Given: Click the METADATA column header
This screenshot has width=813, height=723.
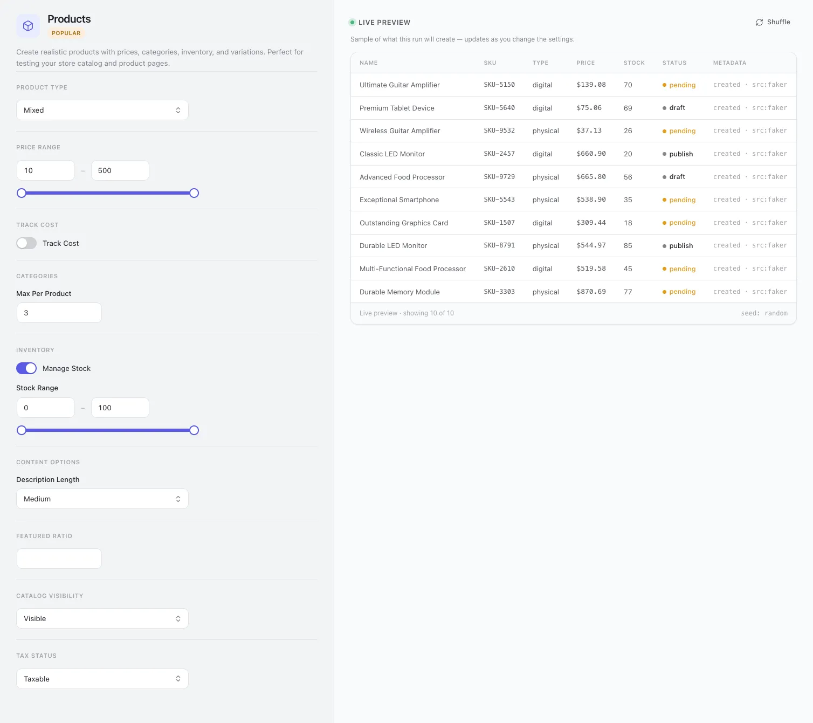Looking at the screenshot, I should pyautogui.click(x=729, y=63).
